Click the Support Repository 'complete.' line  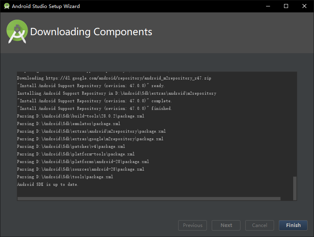point(94,101)
